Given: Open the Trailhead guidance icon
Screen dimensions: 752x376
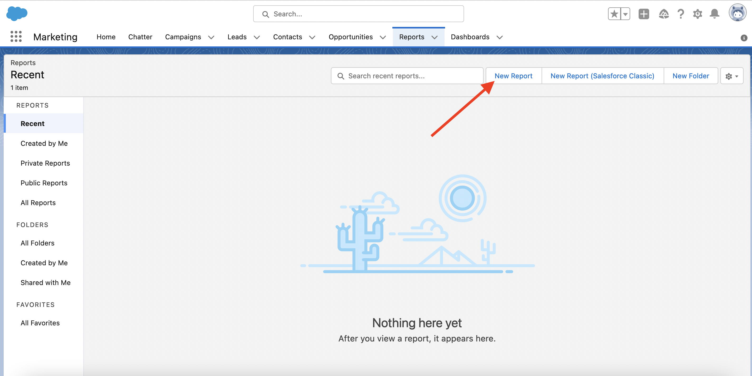Looking at the screenshot, I should pos(664,14).
